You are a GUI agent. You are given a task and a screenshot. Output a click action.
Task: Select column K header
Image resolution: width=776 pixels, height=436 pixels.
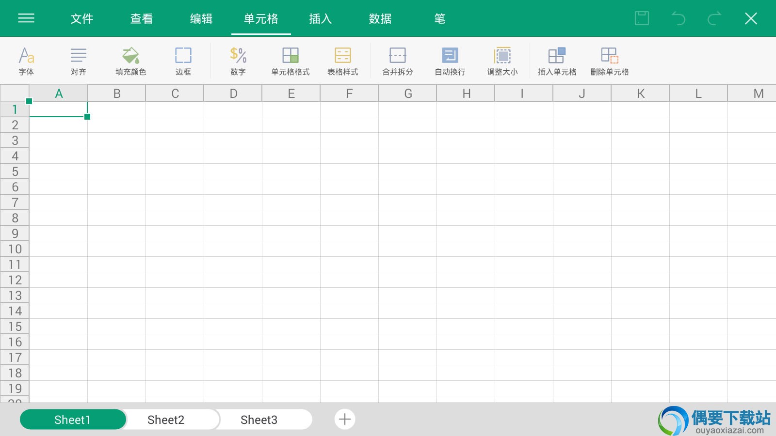point(640,93)
